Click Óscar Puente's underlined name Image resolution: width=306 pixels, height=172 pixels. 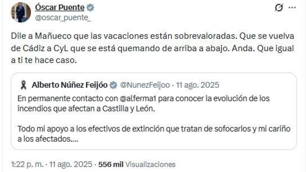click(x=60, y=8)
